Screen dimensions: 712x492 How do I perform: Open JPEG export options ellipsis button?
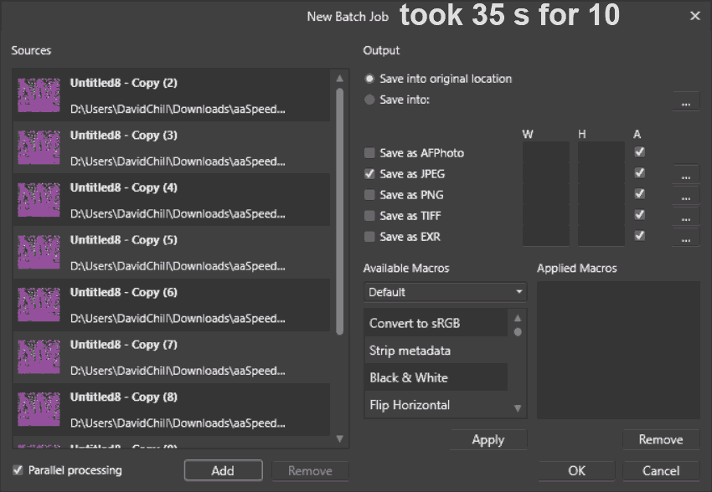[685, 175]
